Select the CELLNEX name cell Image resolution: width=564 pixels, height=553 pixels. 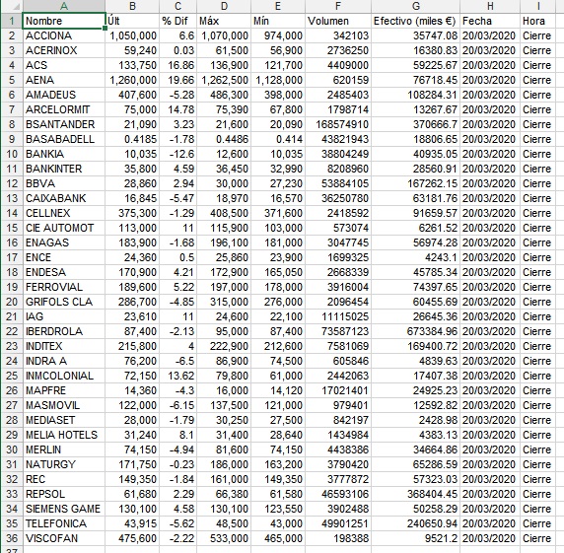coord(64,213)
